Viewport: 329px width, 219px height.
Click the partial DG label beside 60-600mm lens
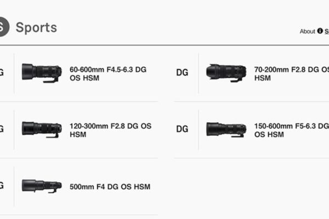[2, 73]
